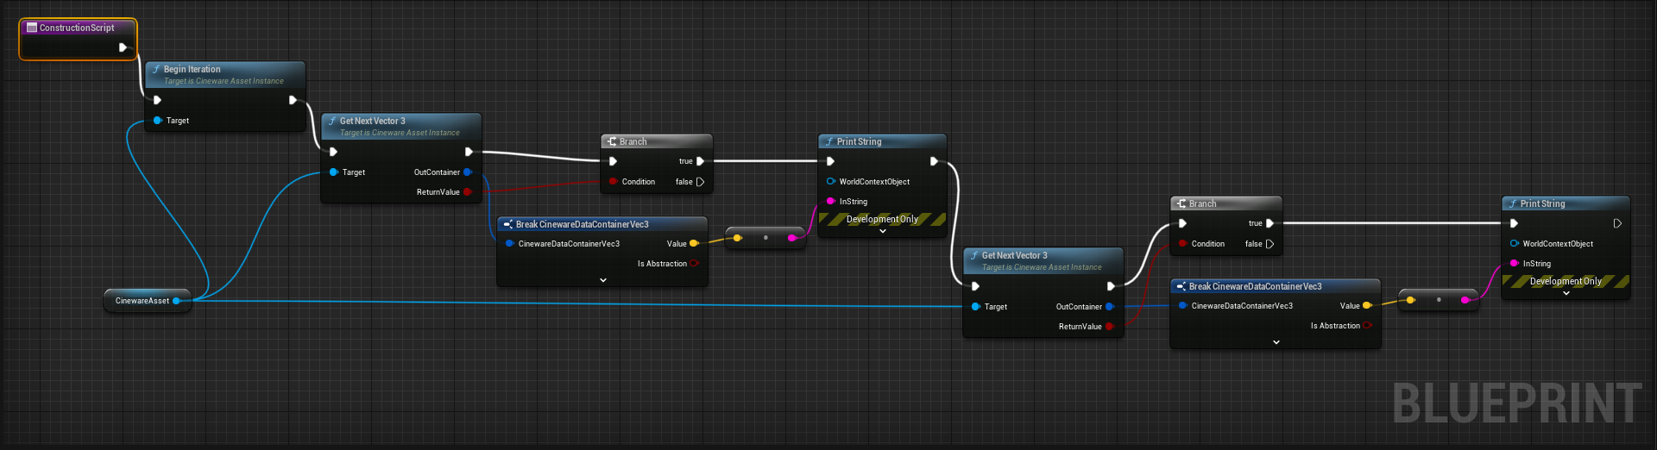Expand the right Print String's advanced options
This screenshot has height=450, width=1657.
1566,293
